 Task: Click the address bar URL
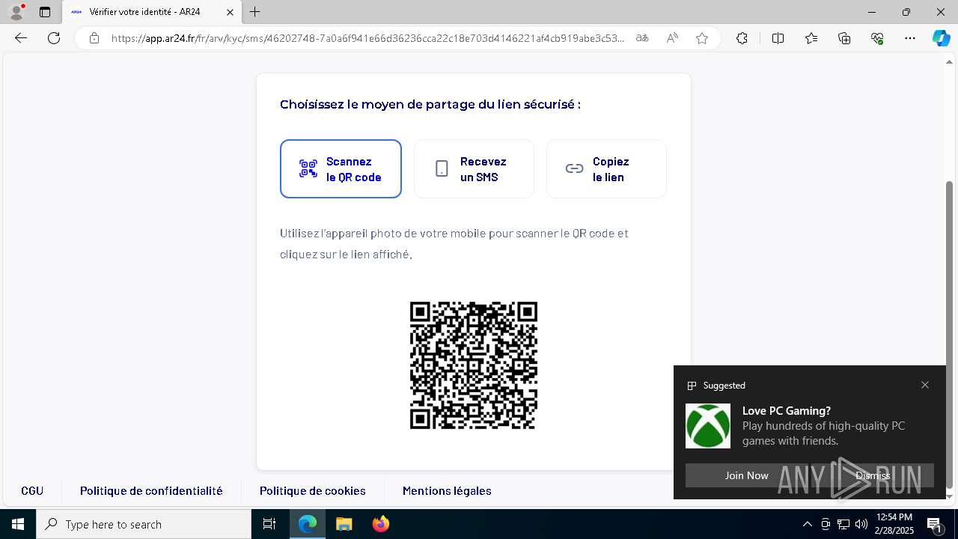(x=367, y=38)
